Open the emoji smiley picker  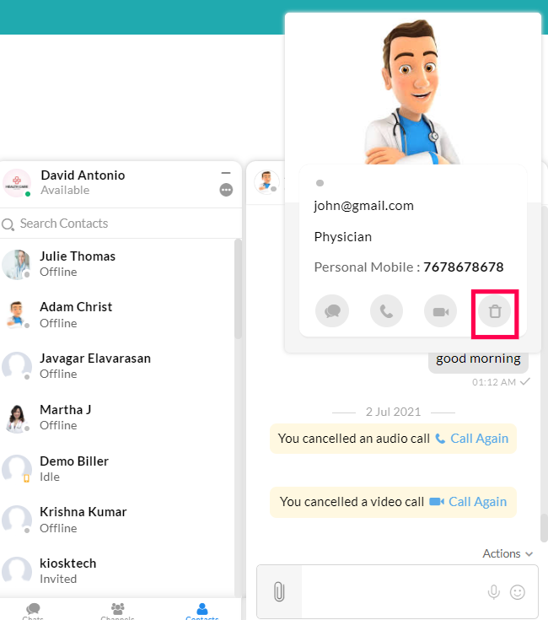click(518, 592)
